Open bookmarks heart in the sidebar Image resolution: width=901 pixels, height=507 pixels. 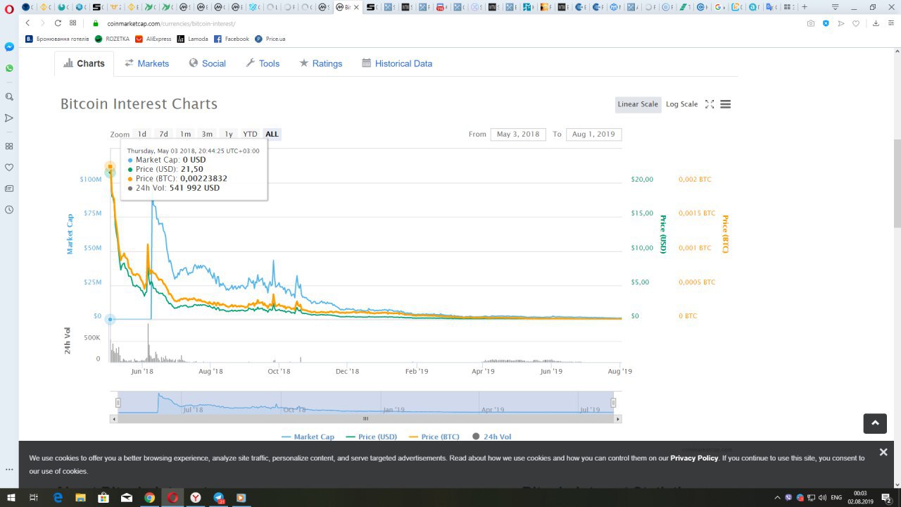coord(9,168)
